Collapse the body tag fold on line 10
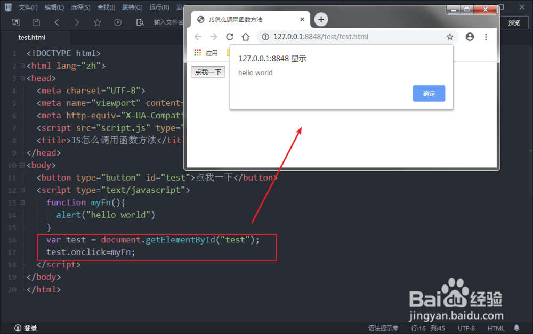533x334 pixels. coord(22,165)
